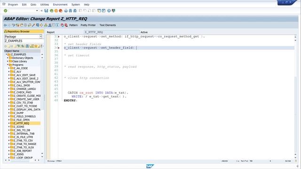Click the red Cancel icon
Image resolution: width=301 pixels, height=169 pixels.
point(61,11)
